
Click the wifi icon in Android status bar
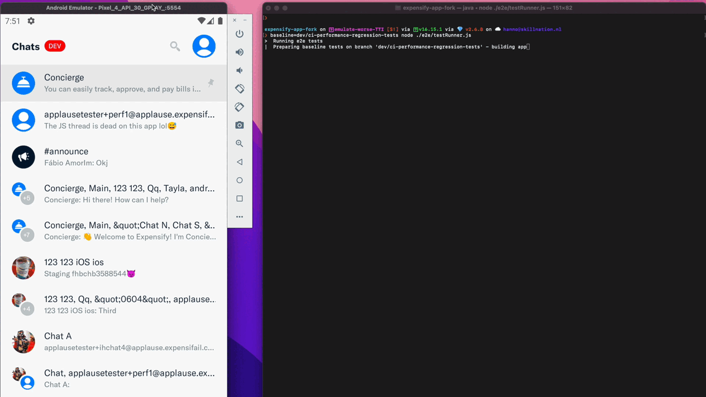(x=201, y=21)
